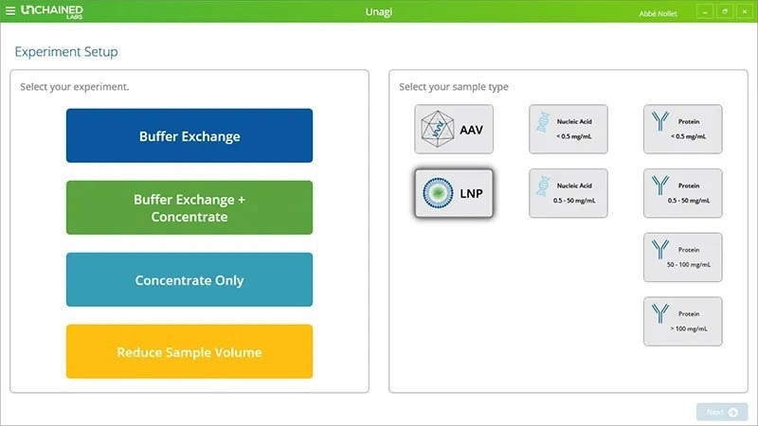The image size is (758, 426).
Task: Minimize the Unagi window
Action: [x=706, y=11]
